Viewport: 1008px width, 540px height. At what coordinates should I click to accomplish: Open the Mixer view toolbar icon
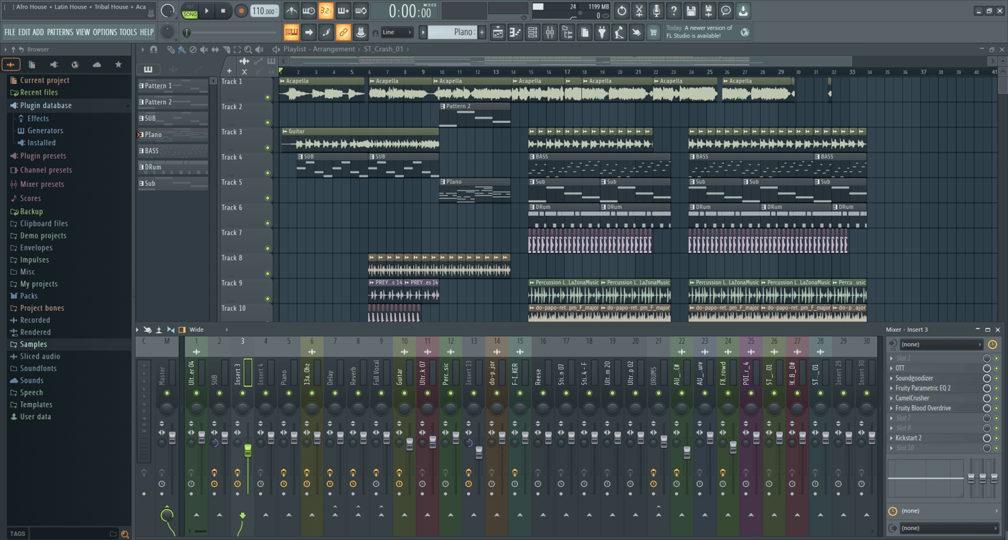click(x=550, y=32)
